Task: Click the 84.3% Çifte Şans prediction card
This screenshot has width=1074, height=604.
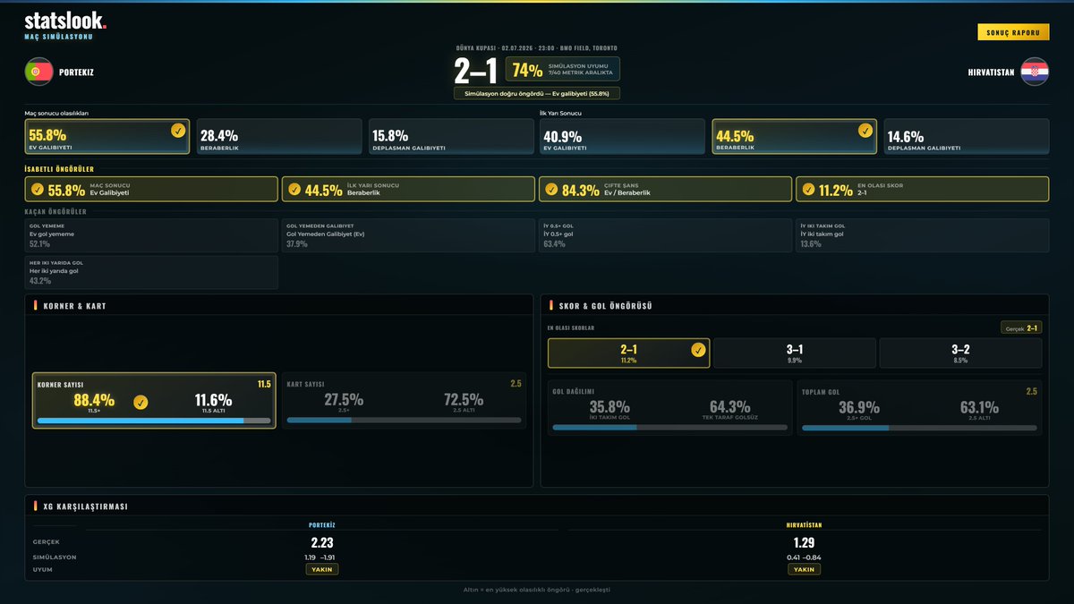Action: point(665,189)
